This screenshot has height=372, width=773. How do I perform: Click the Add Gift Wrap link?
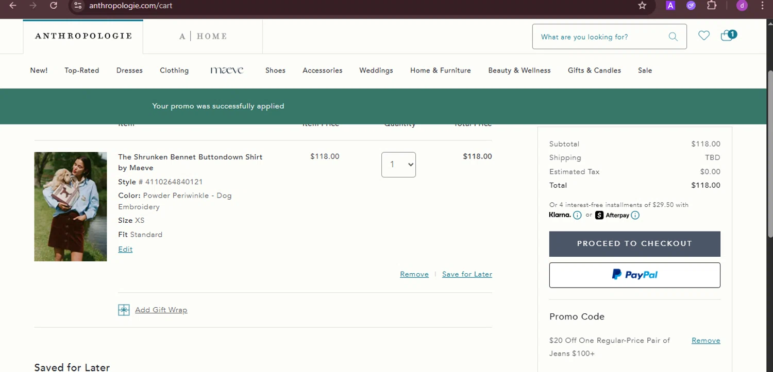click(x=161, y=310)
